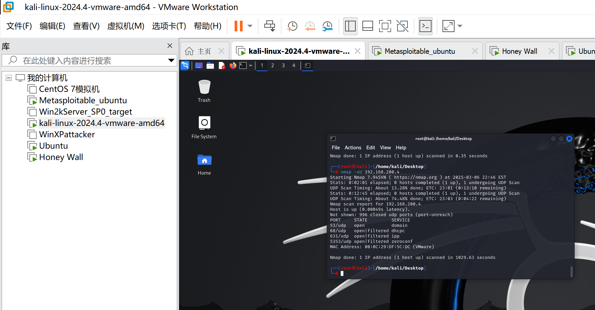The height and width of the screenshot is (310, 595).
Task: Switch to the Metasploitable_ubuntu tab
Action: click(x=420, y=51)
